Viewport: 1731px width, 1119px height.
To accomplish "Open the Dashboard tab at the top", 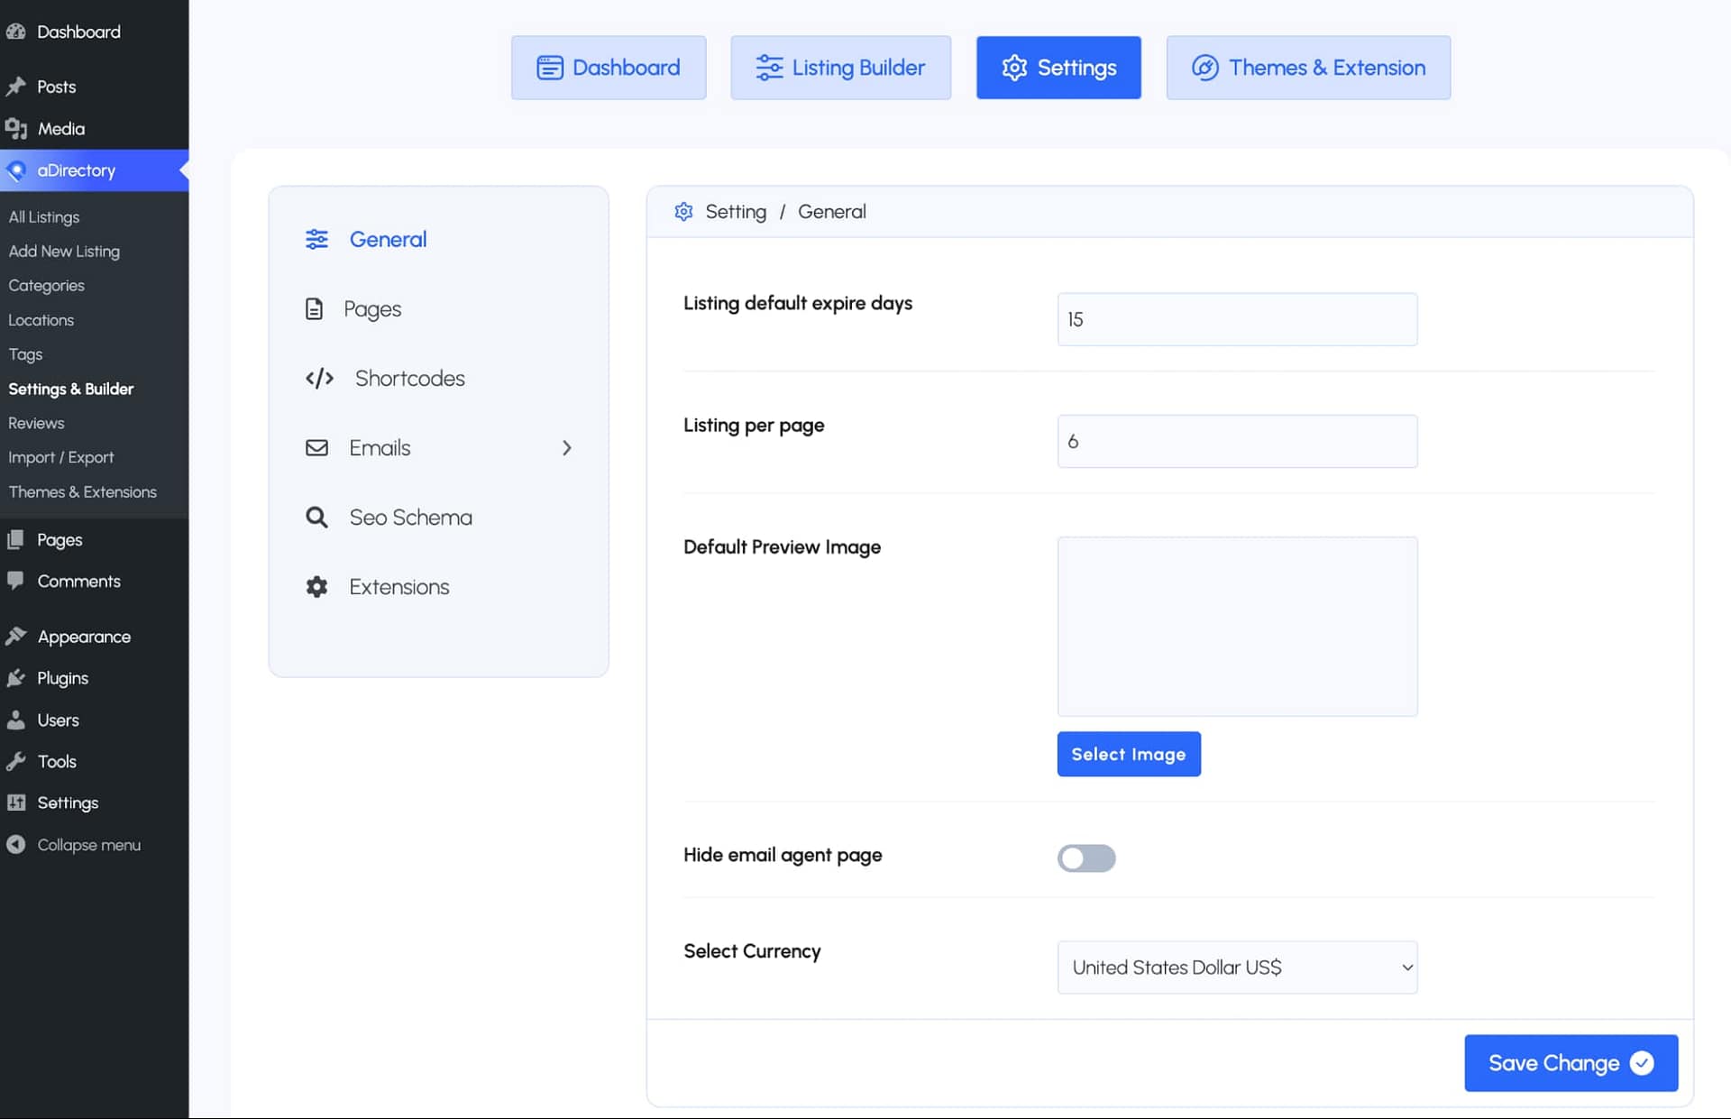I will tap(609, 68).
